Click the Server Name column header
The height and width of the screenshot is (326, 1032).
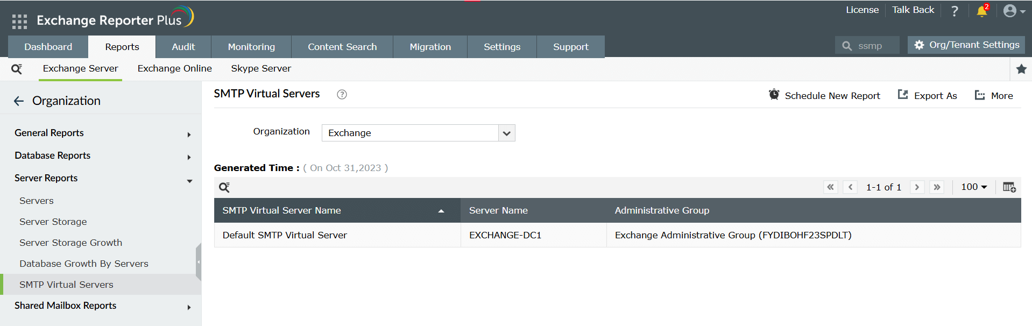pyautogui.click(x=534, y=210)
